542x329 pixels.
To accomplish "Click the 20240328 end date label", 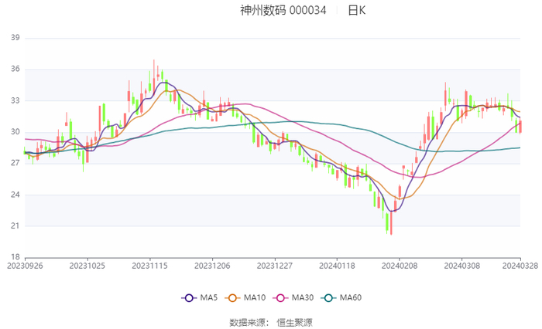I will click(520, 266).
